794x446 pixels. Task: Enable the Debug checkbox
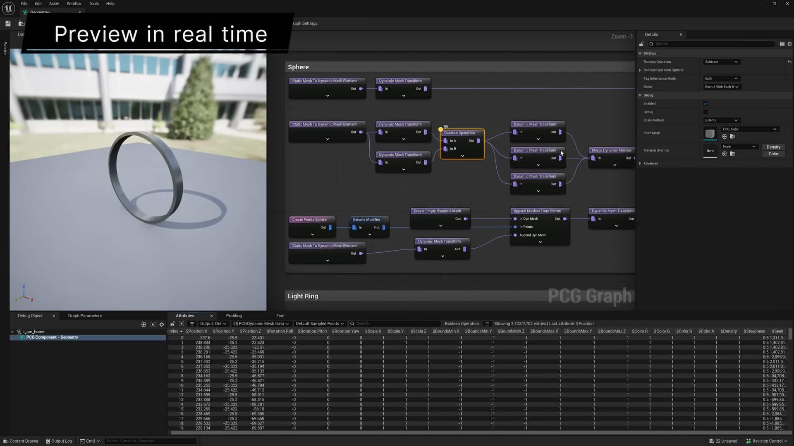[x=706, y=112]
